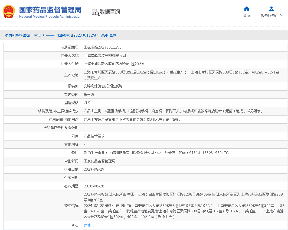Click the data query magnifier icon

pos(95,12)
